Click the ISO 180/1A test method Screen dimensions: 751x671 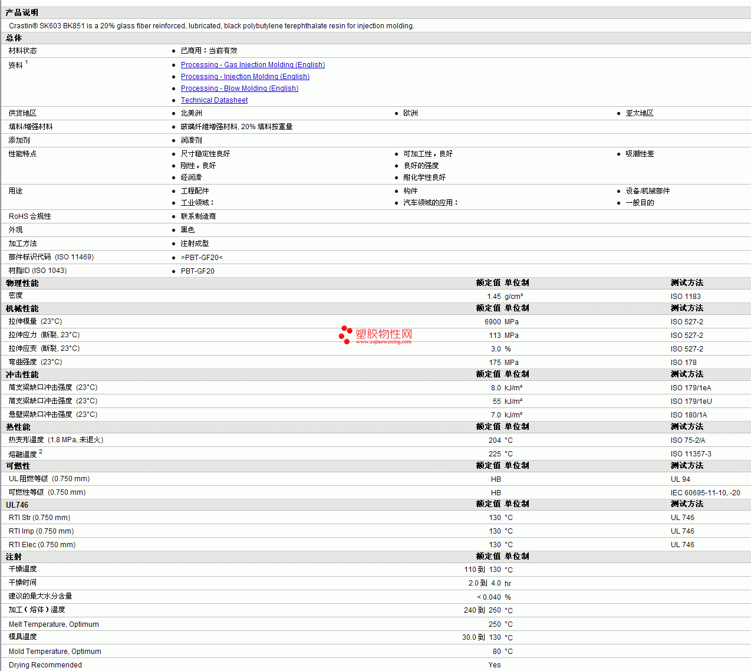coord(689,415)
